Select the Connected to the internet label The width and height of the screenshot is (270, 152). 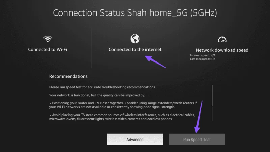tap(135, 49)
